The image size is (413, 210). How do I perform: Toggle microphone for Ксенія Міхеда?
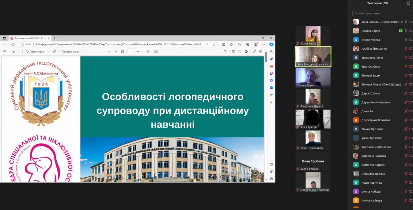[x=406, y=40]
